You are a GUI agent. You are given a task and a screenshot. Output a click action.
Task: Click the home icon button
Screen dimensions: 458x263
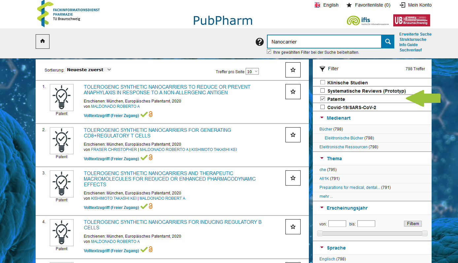pos(43,42)
